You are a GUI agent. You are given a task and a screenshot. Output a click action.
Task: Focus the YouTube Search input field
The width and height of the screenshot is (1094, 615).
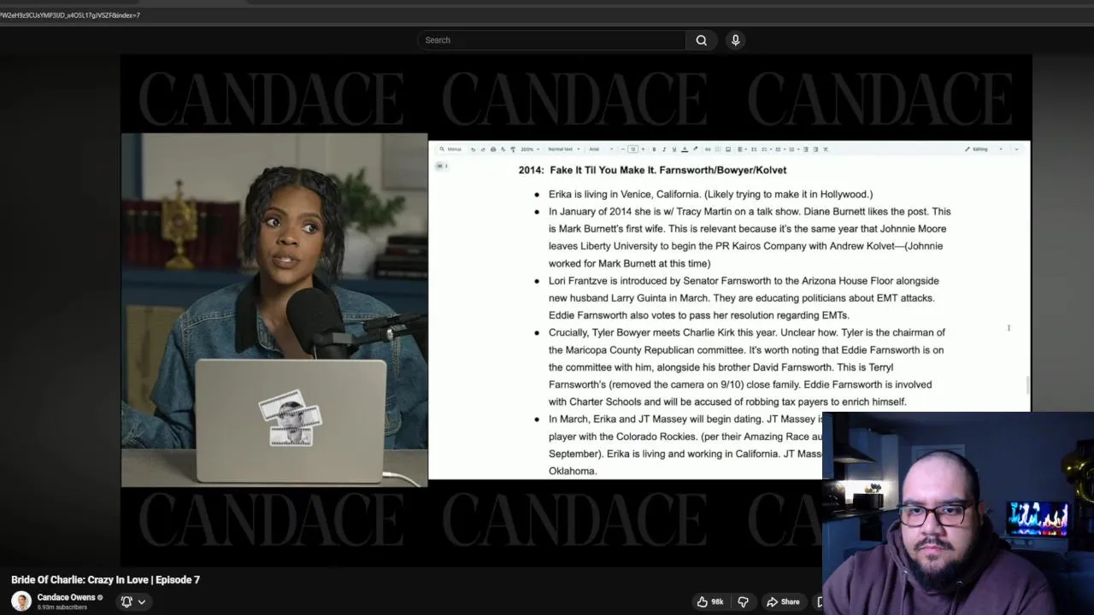click(551, 40)
